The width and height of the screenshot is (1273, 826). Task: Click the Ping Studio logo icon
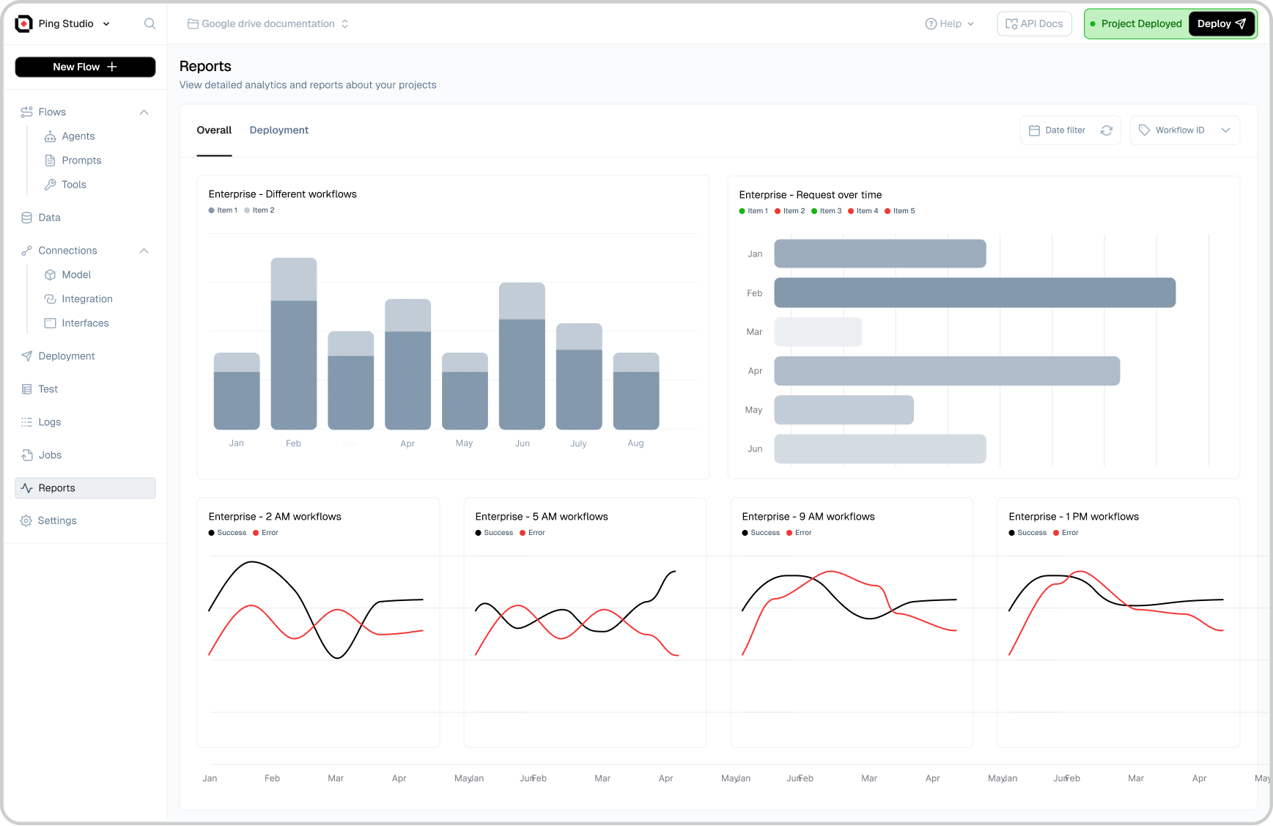click(x=23, y=23)
